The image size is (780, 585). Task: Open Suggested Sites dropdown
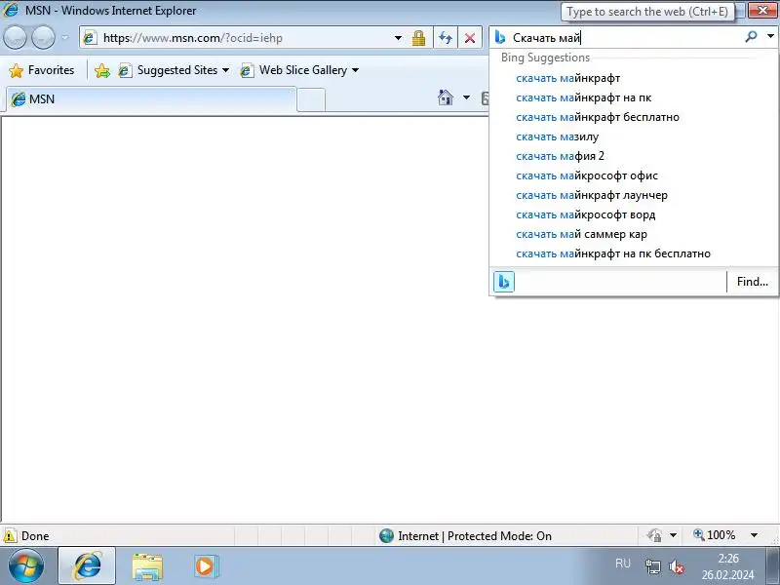tap(174, 70)
